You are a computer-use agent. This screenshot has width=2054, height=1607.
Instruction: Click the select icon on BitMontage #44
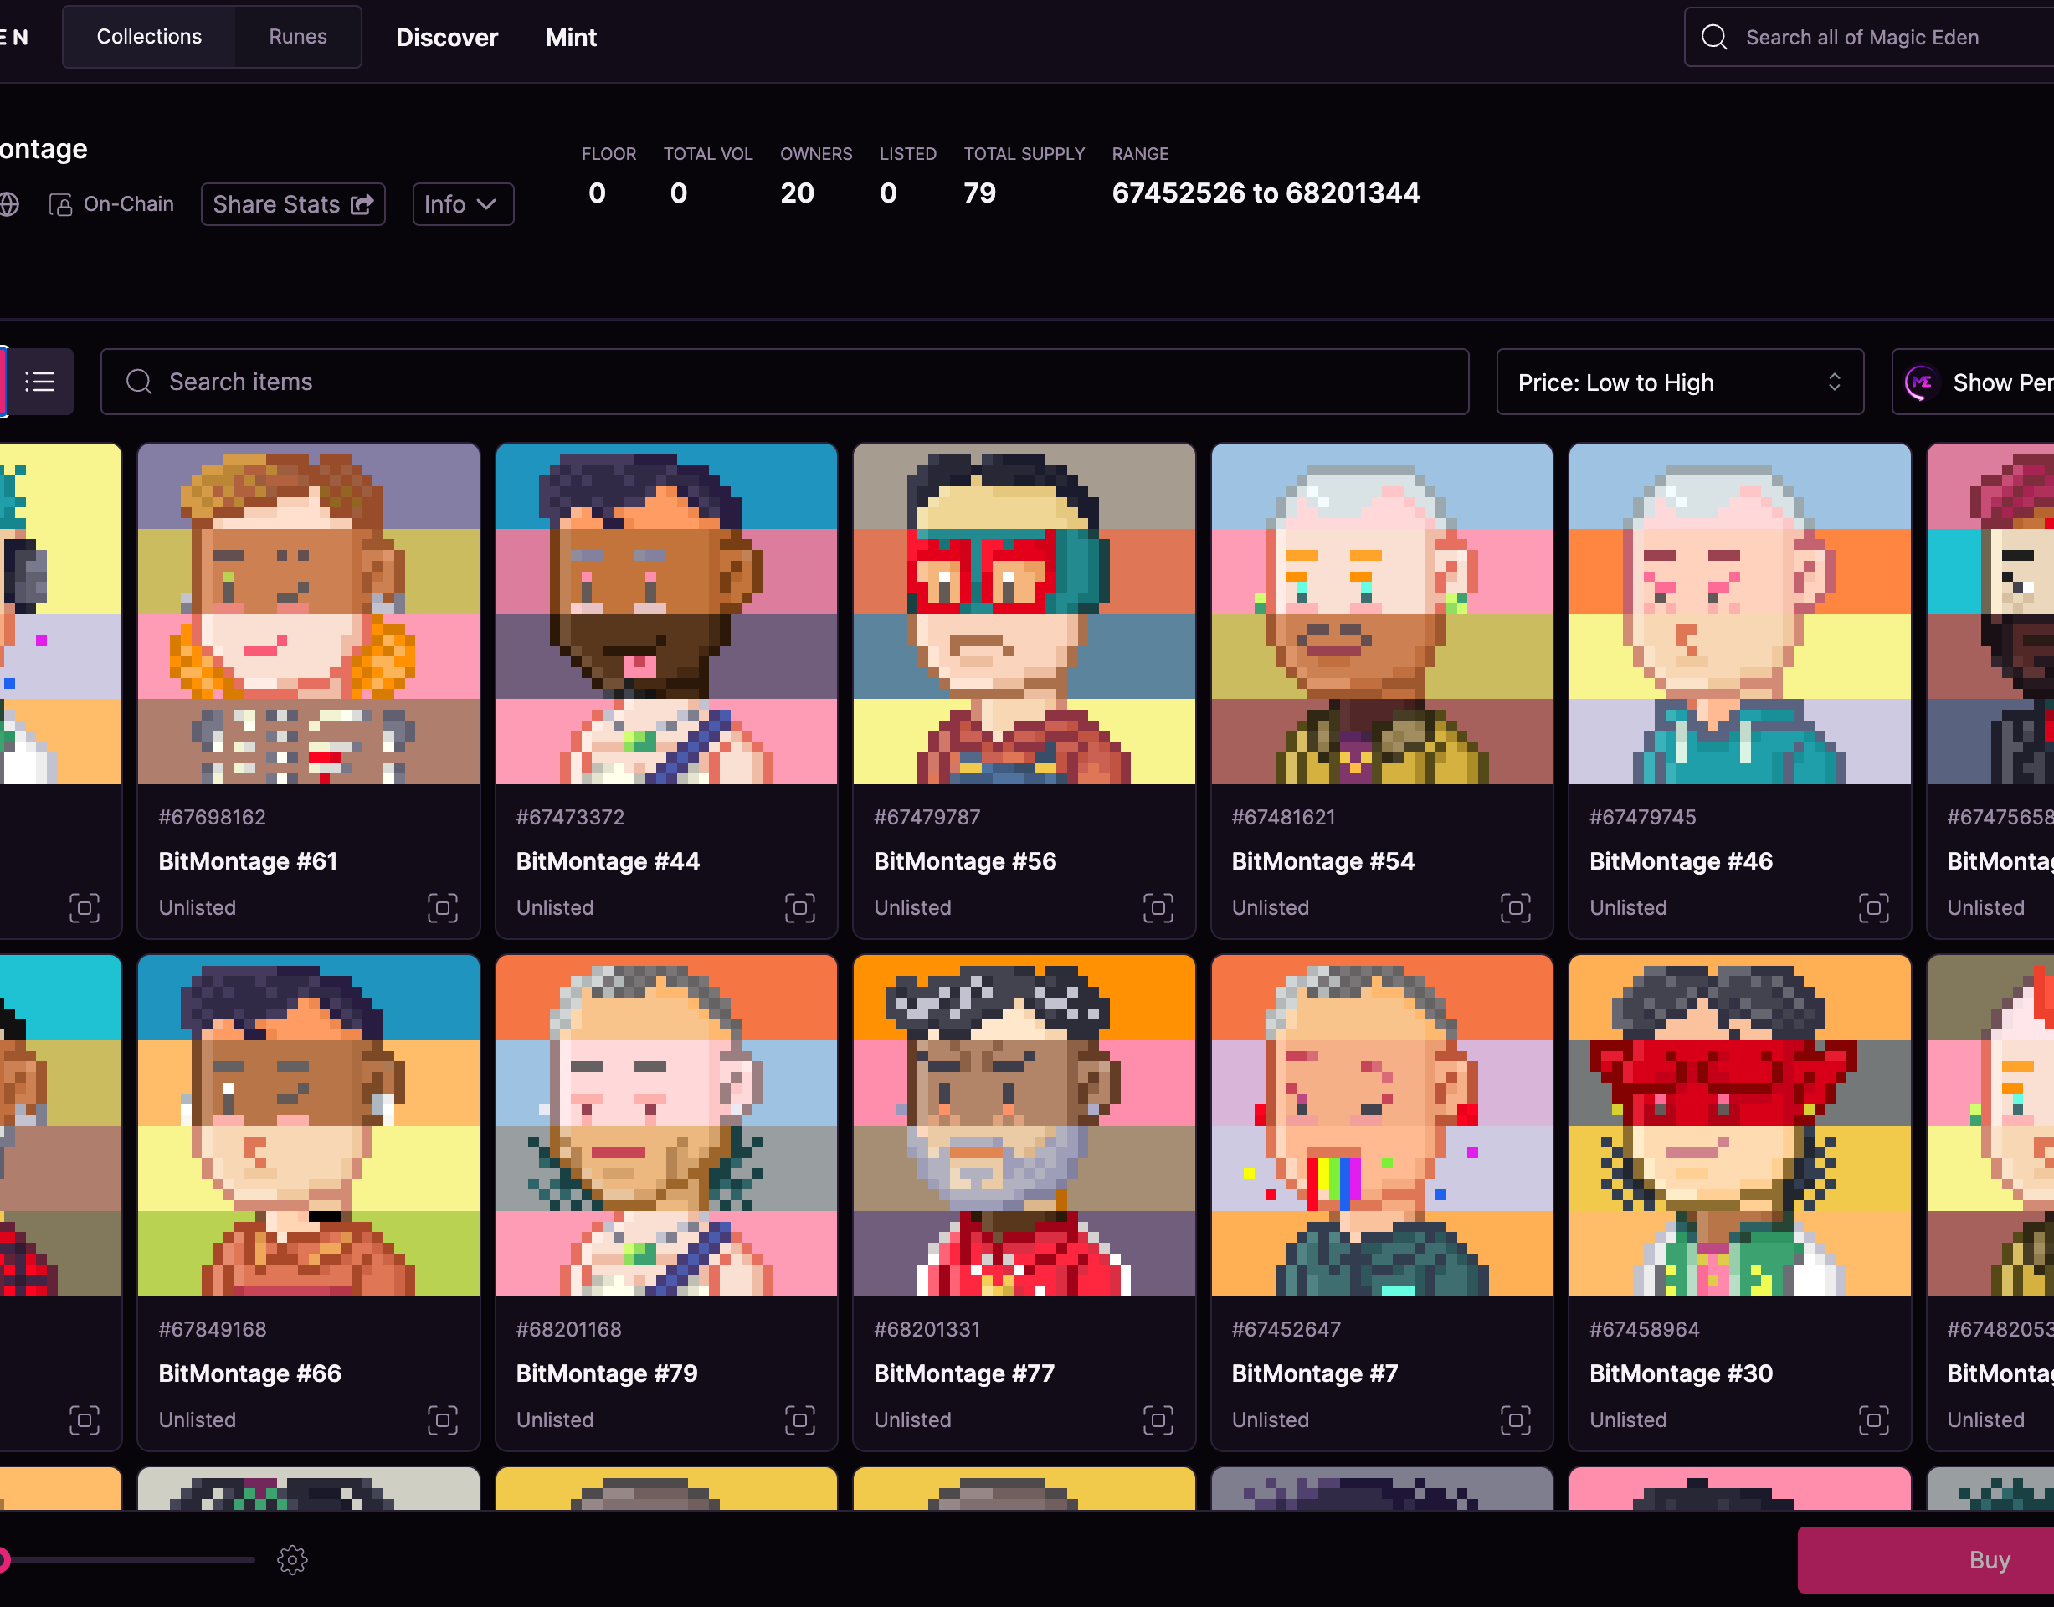point(800,908)
